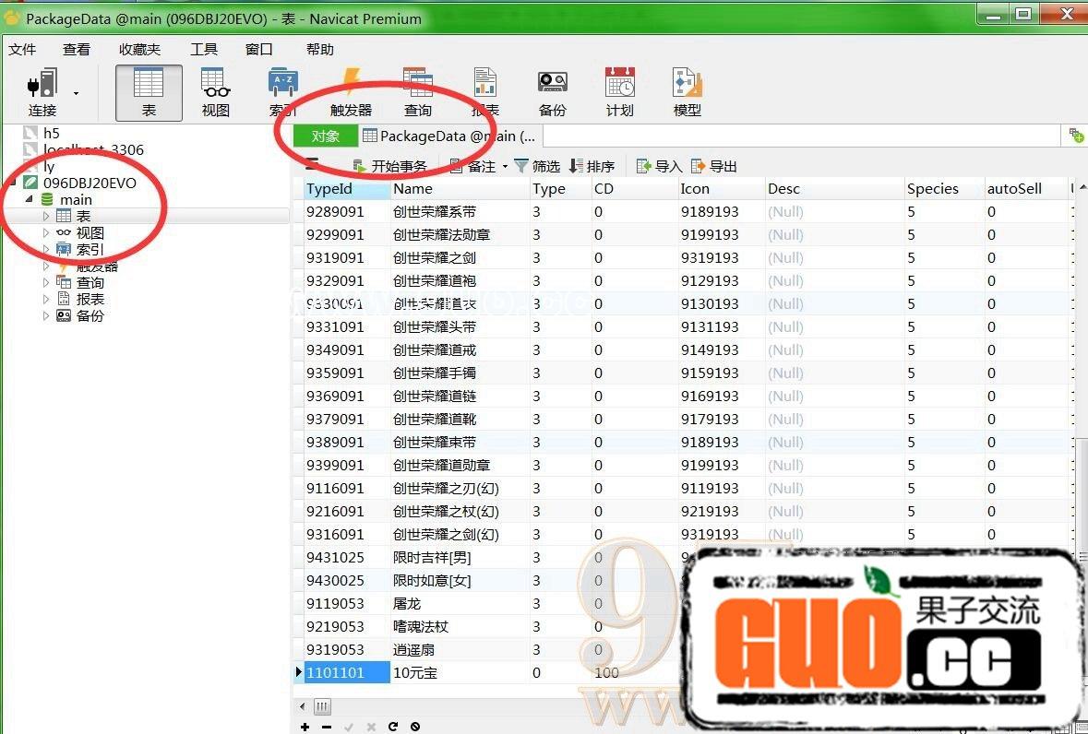The width and height of the screenshot is (1088, 734).
Task: Open the 模型 (Model) toolbar icon
Action: (687, 92)
